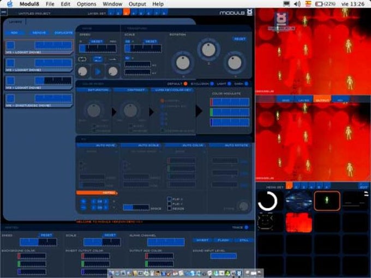Click the display icon in menu bar

pos(286,4)
